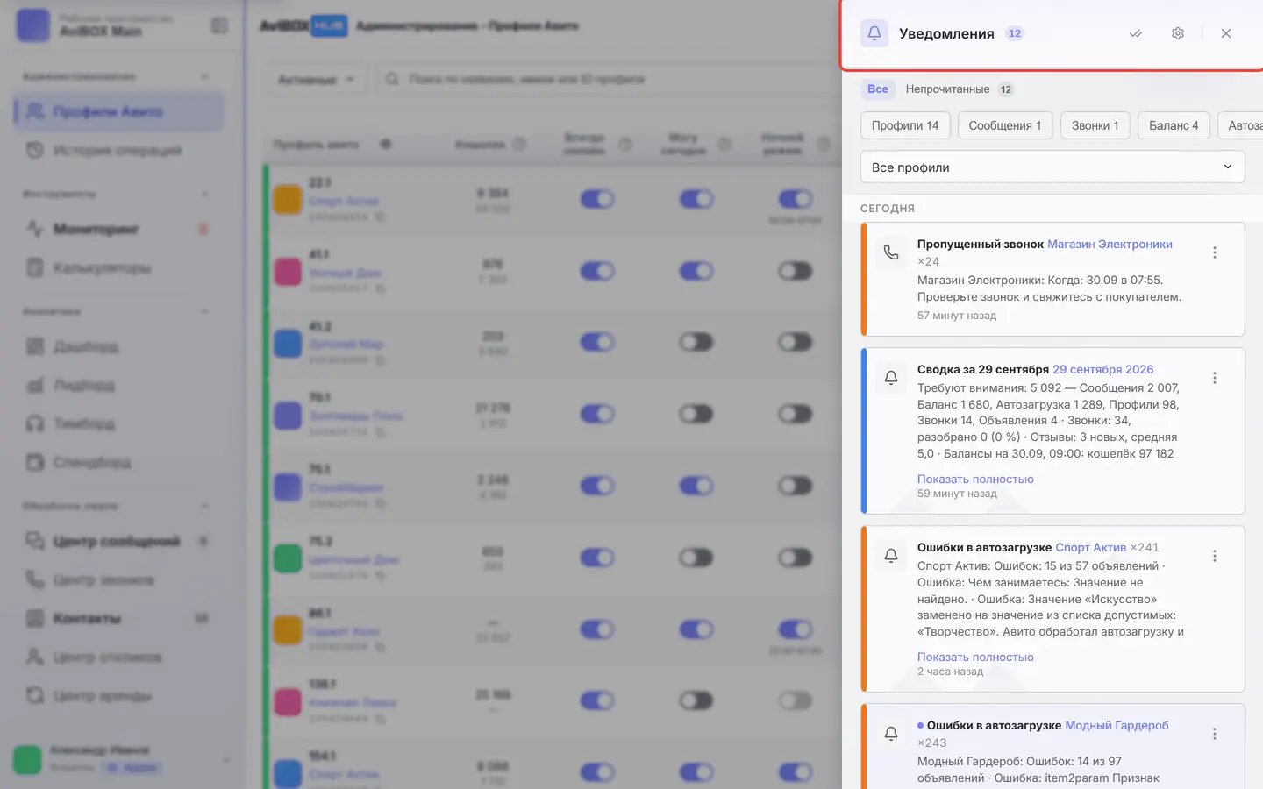The image size is (1263, 789).
Task: Click the '59 минут назад' timestamp
Action: (957, 494)
